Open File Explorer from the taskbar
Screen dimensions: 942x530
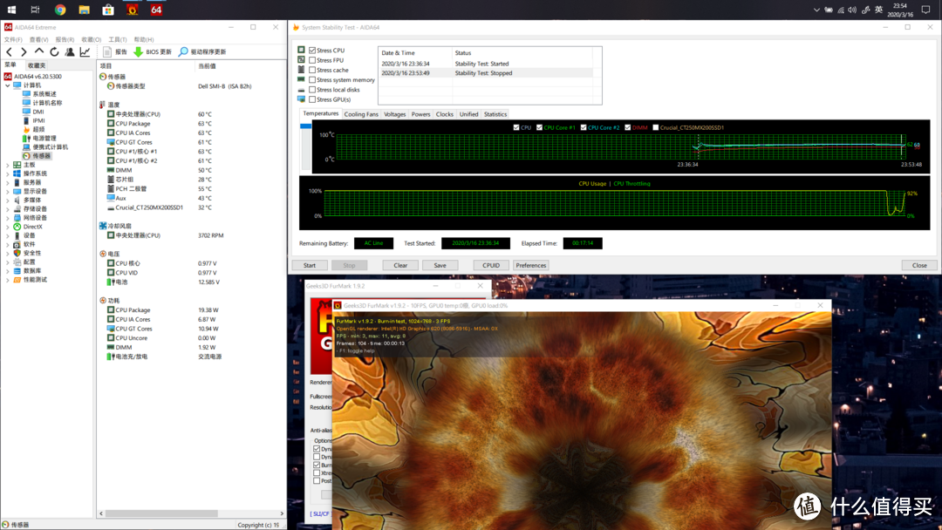(x=84, y=10)
